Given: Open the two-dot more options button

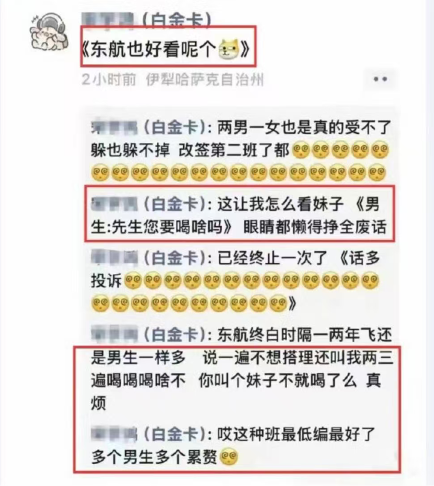Looking at the screenshot, I should click(380, 80).
